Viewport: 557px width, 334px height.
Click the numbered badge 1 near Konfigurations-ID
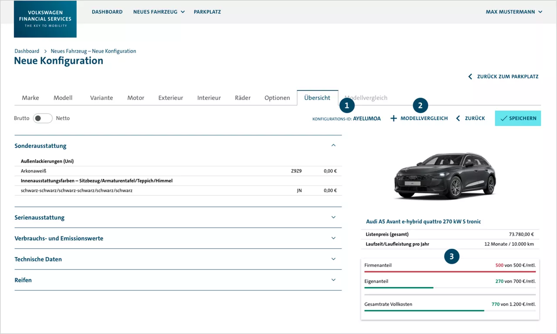[x=347, y=105]
